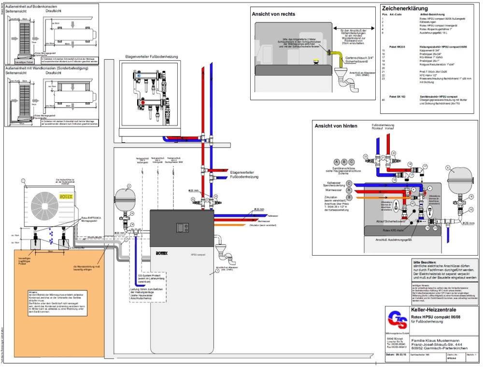
Task: Click "Außeneinheit mit Wandkonsolen (Sonderbefestigung)" title
Action: click(x=47, y=68)
